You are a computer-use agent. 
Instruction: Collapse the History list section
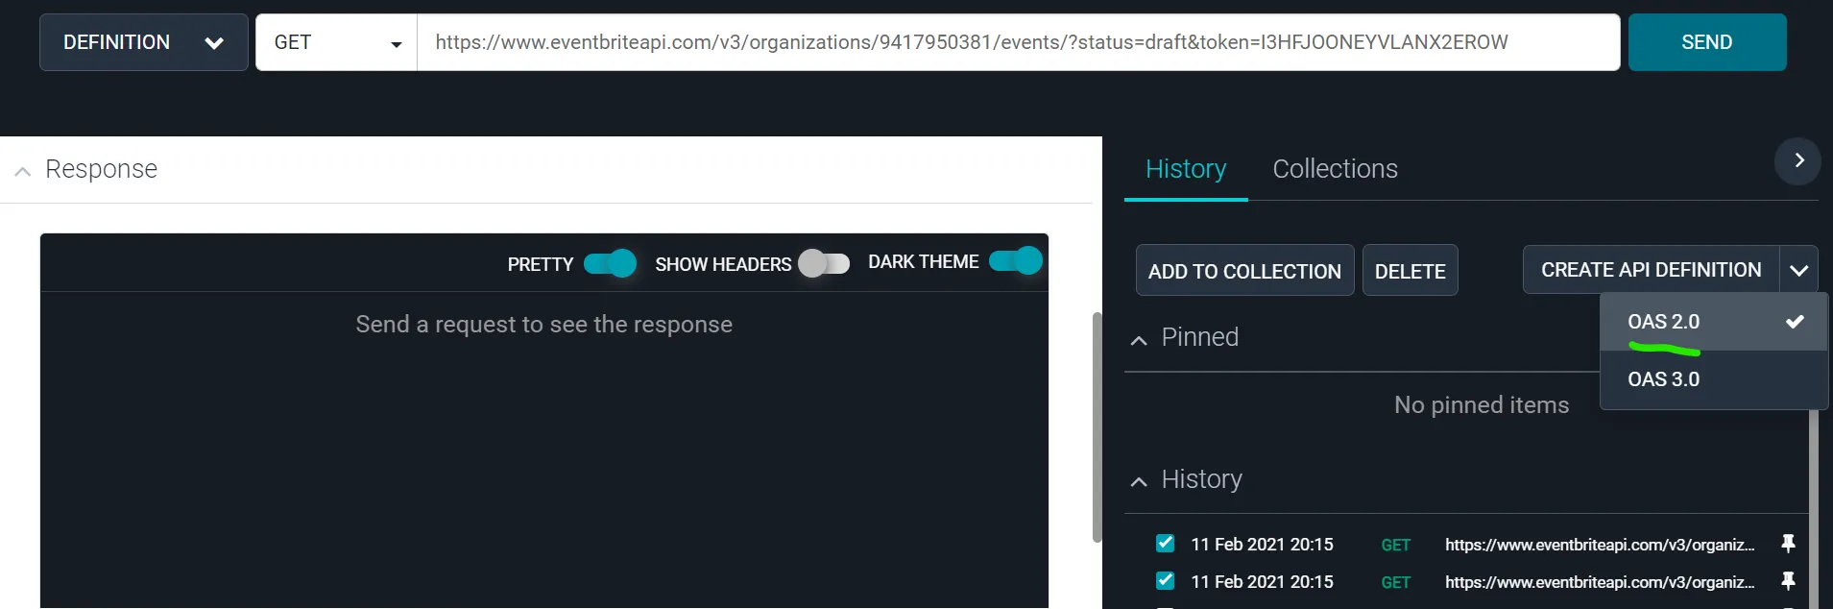1139,481
